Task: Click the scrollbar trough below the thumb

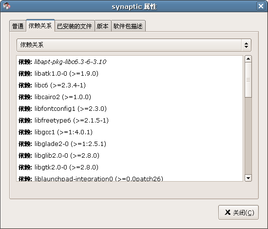Action: (x=248, y=136)
